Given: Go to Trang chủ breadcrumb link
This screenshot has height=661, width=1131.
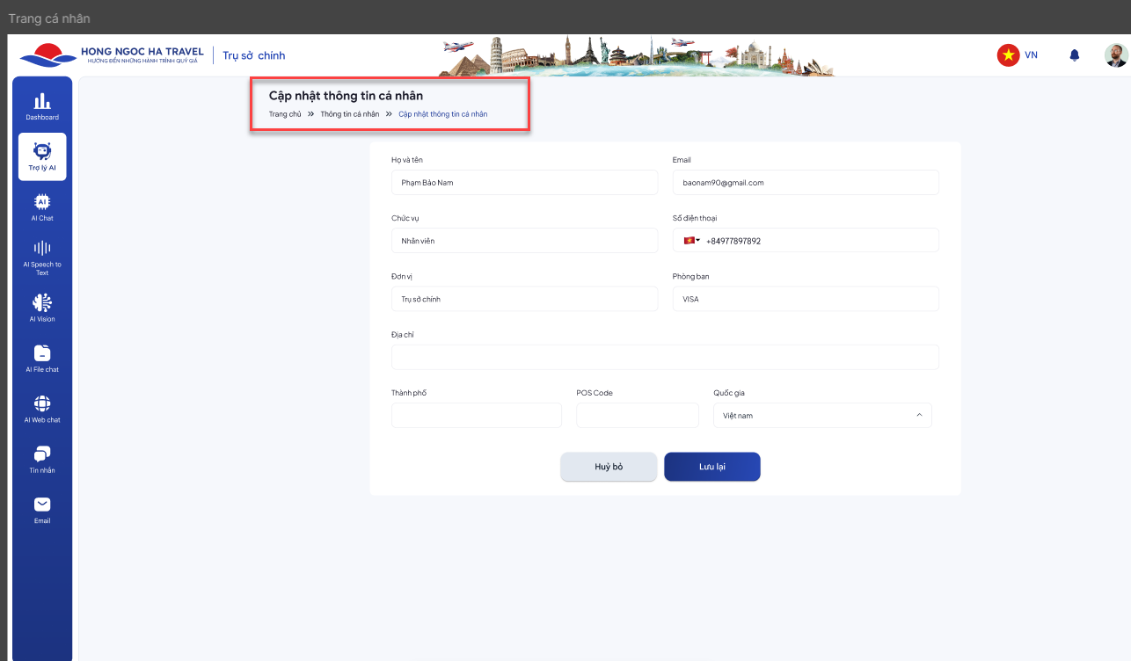Looking at the screenshot, I should coord(285,114).
